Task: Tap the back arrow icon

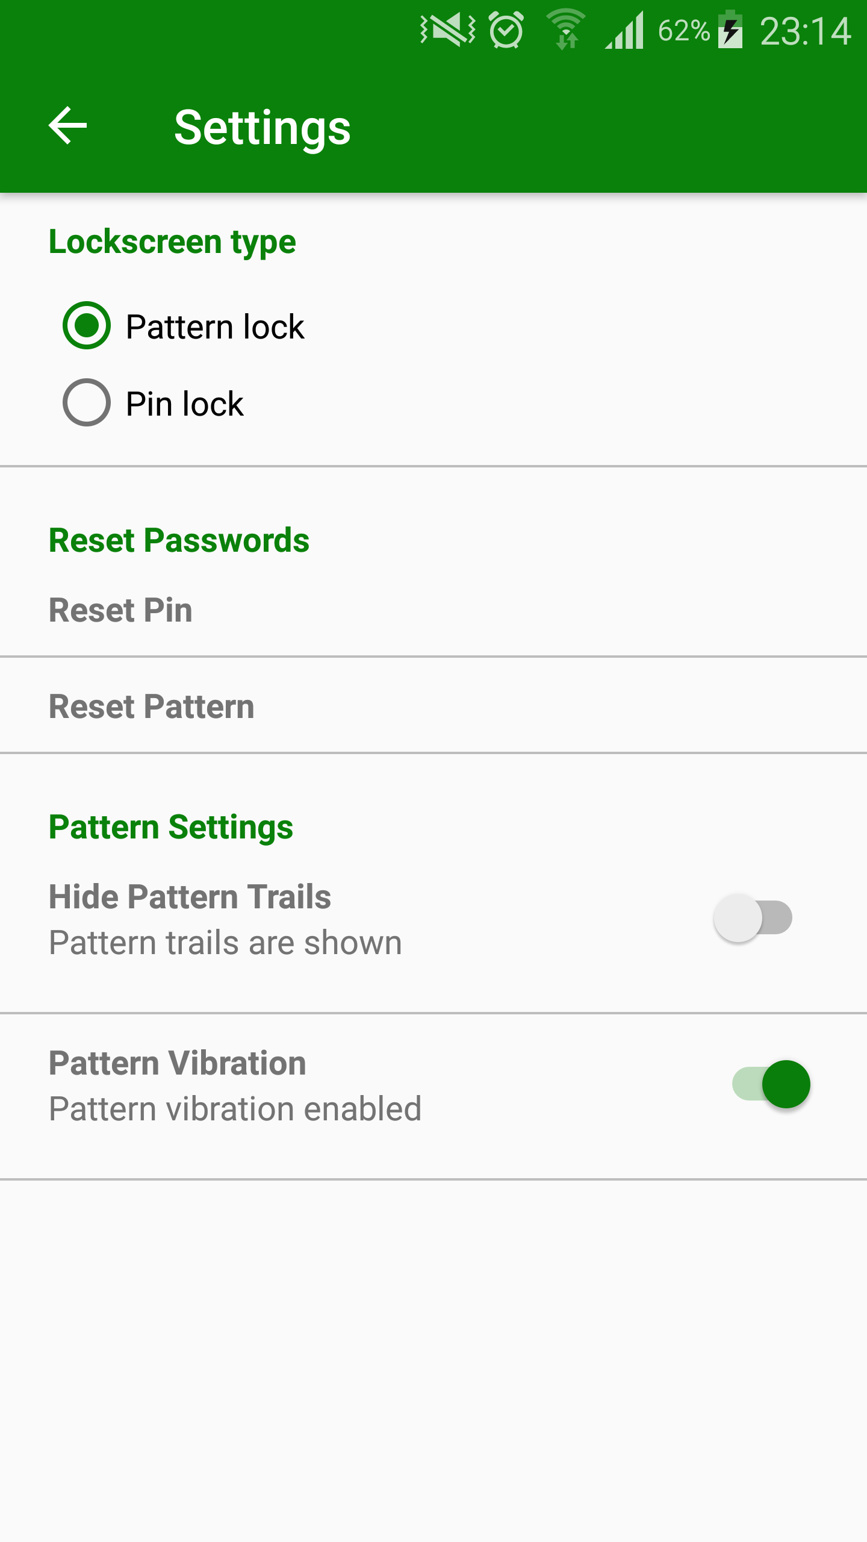Action: pos(68,126)
